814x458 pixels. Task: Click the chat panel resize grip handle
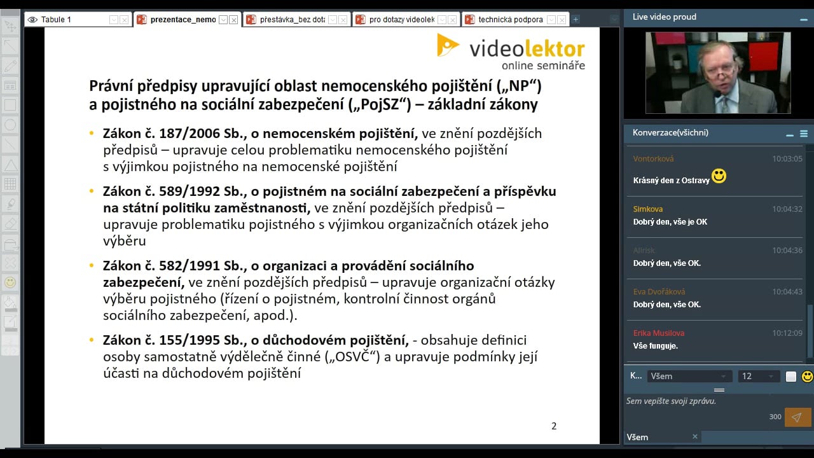click(719, 390)
